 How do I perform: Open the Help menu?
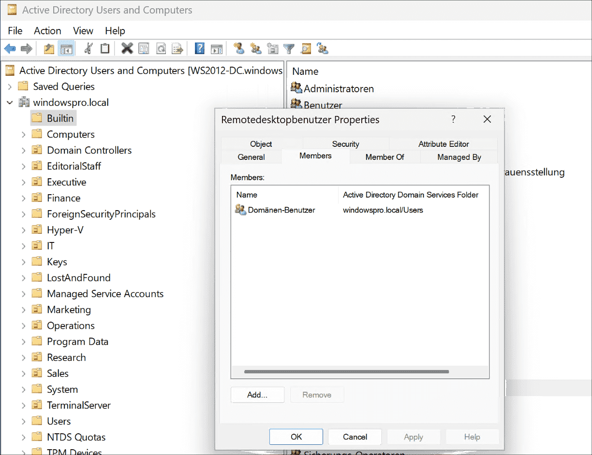tap(115, 30)
